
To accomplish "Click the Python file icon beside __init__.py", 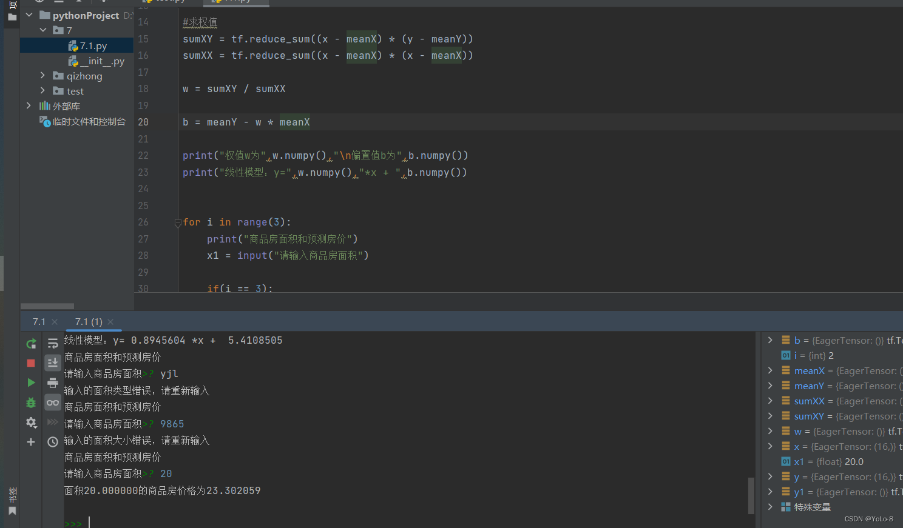I will [x=73, y=61].
